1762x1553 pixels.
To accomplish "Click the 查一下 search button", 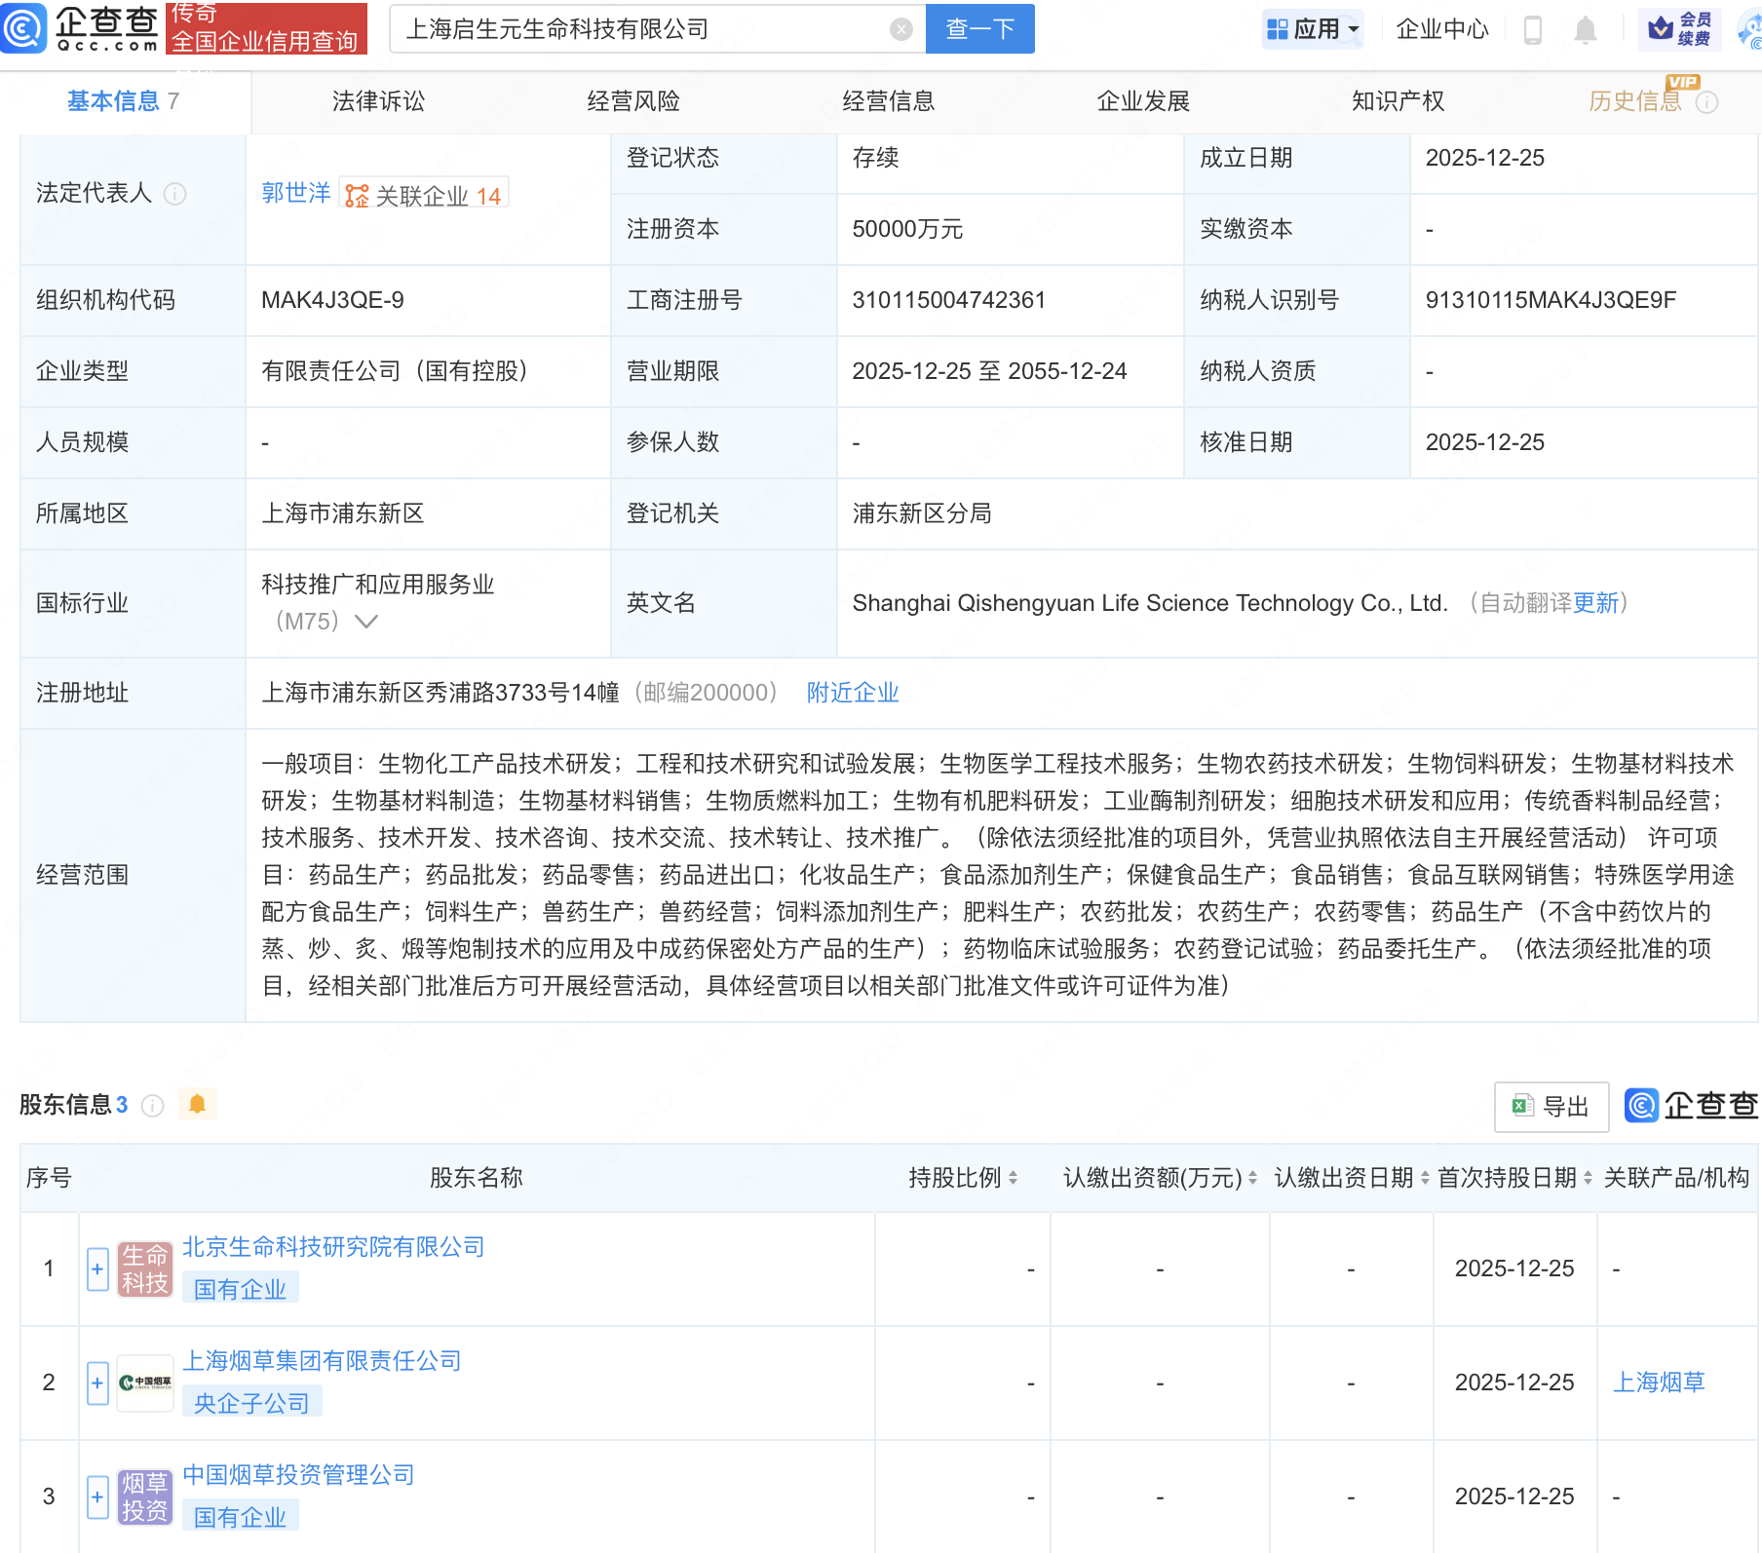I will click(979, 29).
